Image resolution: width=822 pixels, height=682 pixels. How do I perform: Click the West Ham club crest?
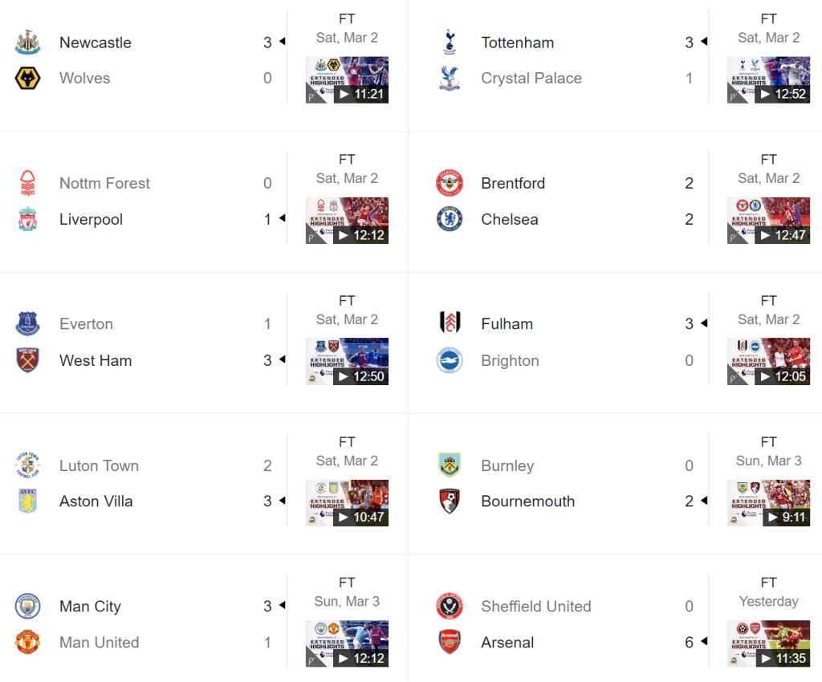(27, 361)
